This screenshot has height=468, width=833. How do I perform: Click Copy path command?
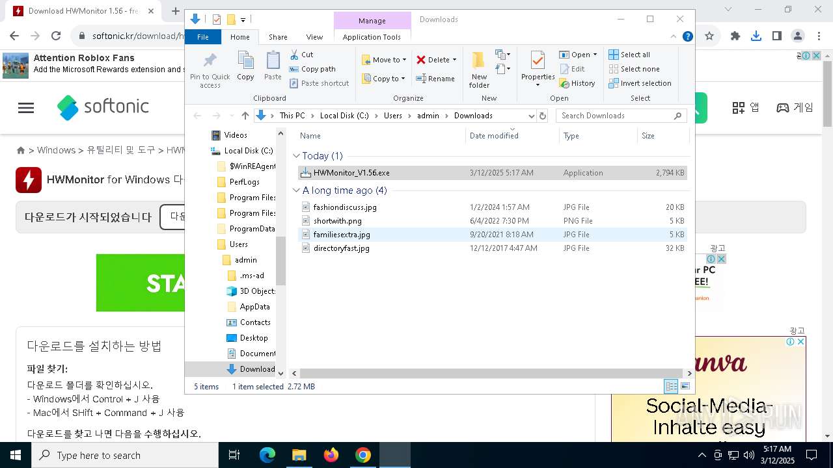coord(312,69)
